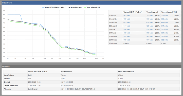Screen dimensions: 183x96
Task: Open 709 watts link in 5 Seconds row
Action: [127, 19]
